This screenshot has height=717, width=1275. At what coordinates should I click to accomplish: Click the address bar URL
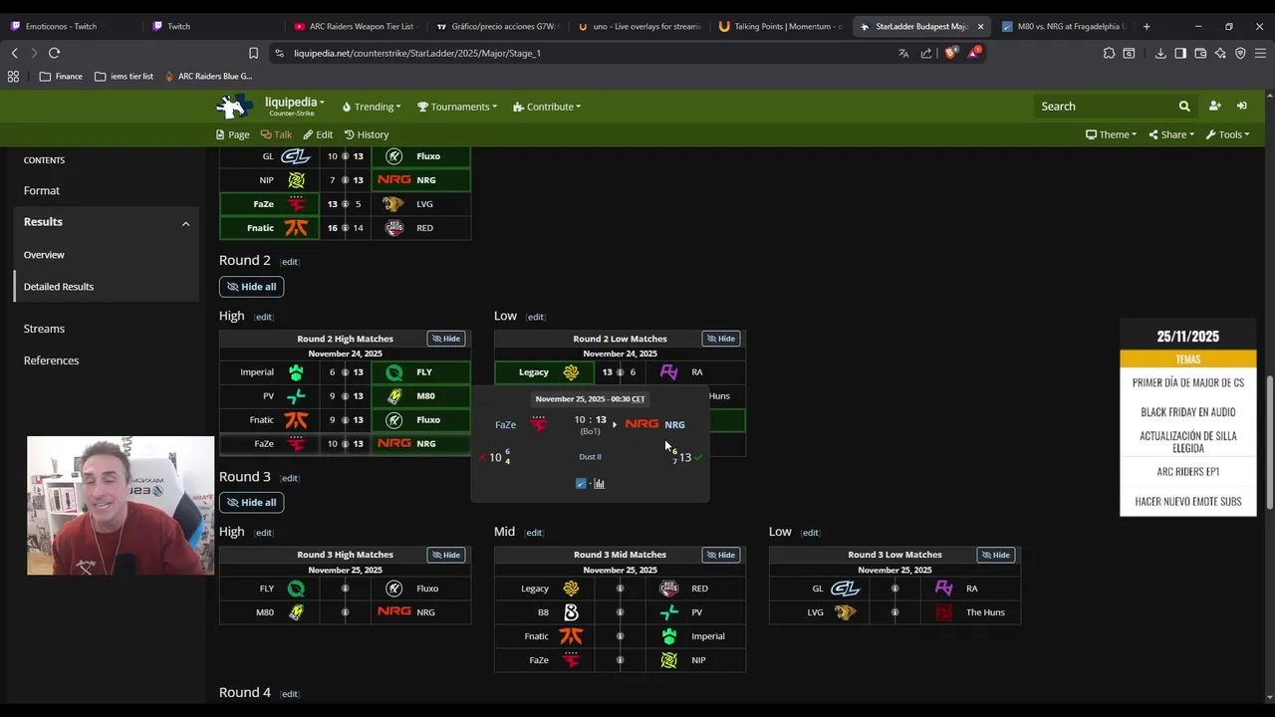[416, 53]
